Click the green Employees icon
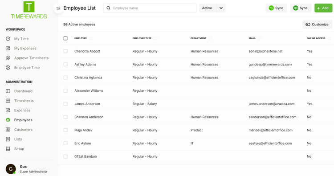Viewport: 334px width, 176px height. pos(8,120)
